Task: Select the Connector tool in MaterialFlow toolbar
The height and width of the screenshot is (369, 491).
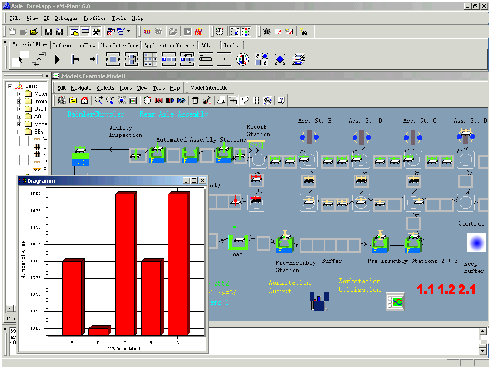Action: (x=39, y=59)
